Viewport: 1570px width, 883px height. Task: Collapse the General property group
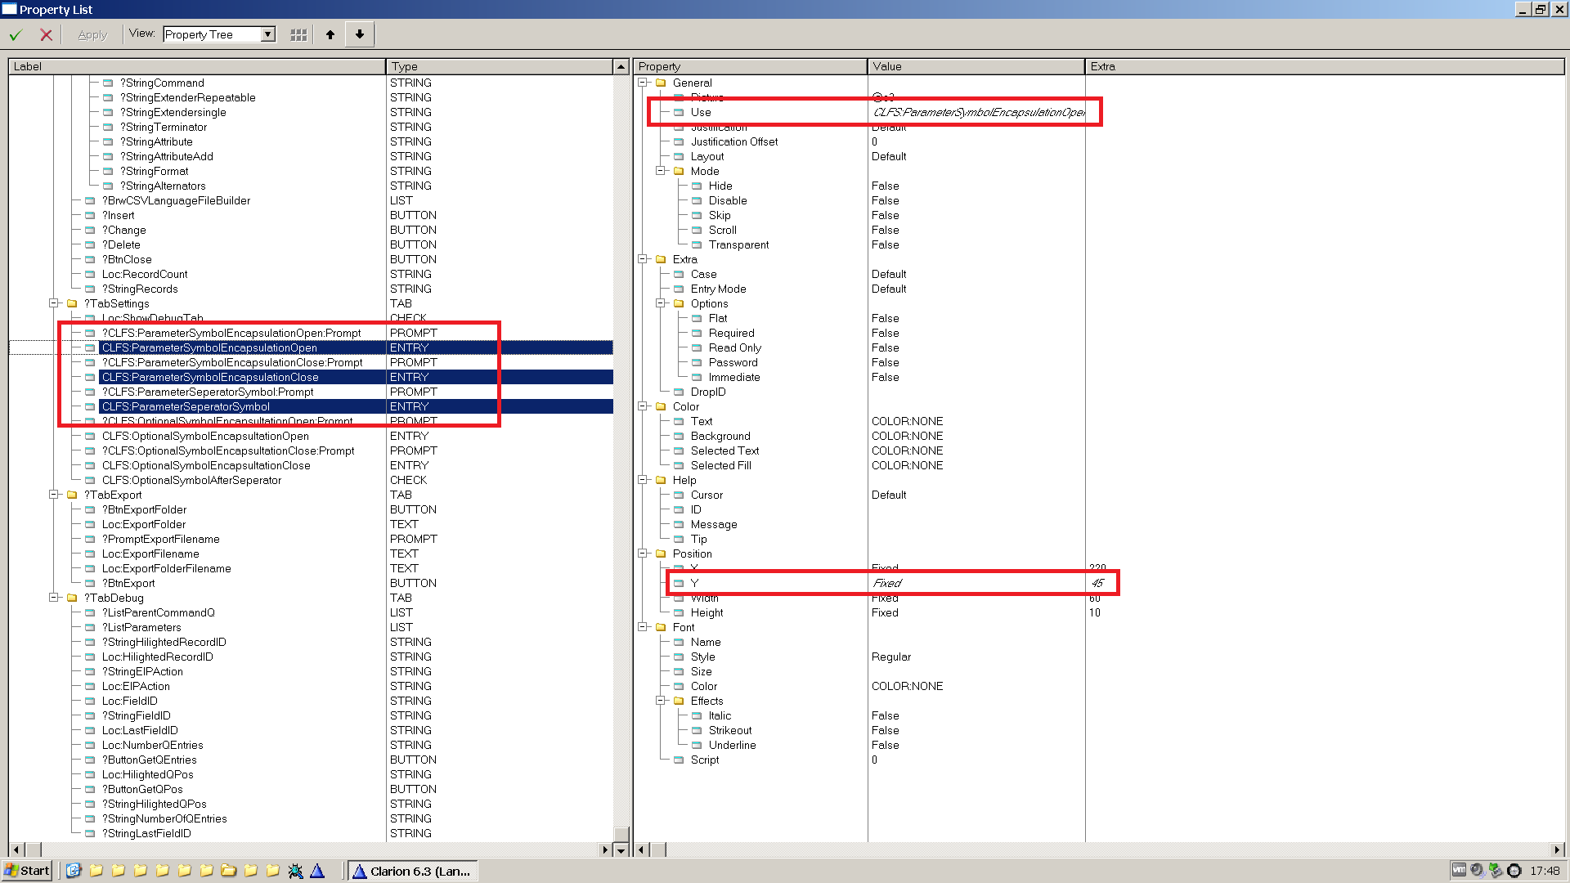[643, 83]
